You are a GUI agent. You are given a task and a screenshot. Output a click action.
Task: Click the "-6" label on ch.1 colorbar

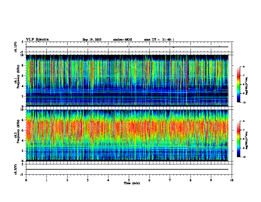pyautogui.click(x=243, y=66)
